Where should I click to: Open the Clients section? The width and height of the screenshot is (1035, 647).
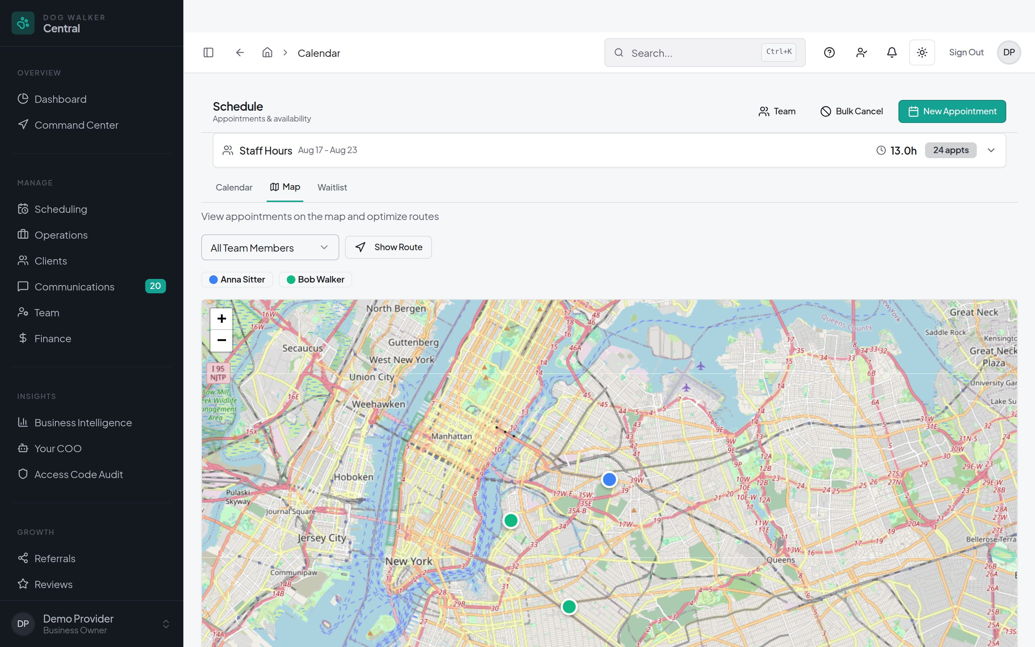[x=92, y=261]
